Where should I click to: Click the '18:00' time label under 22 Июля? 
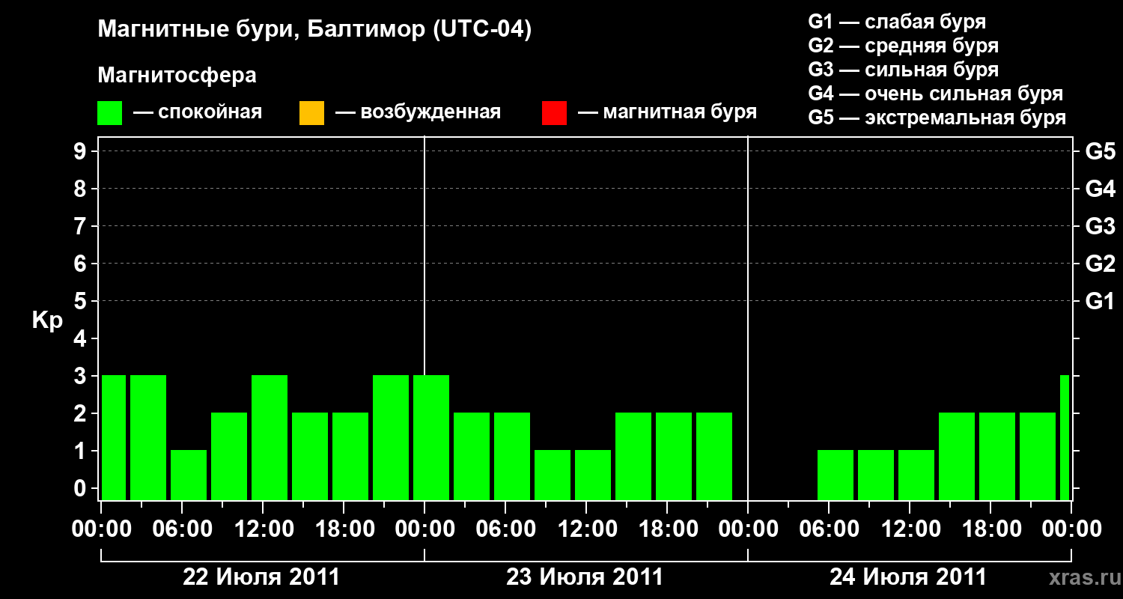[344, 529]
